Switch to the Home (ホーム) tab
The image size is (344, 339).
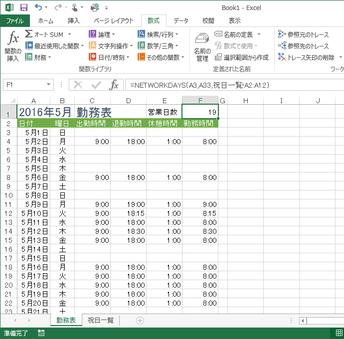pos(45,20)
